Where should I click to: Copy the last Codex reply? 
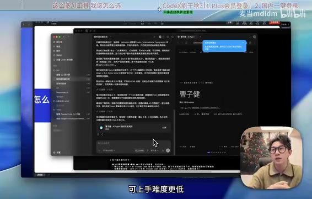(98, 135)
